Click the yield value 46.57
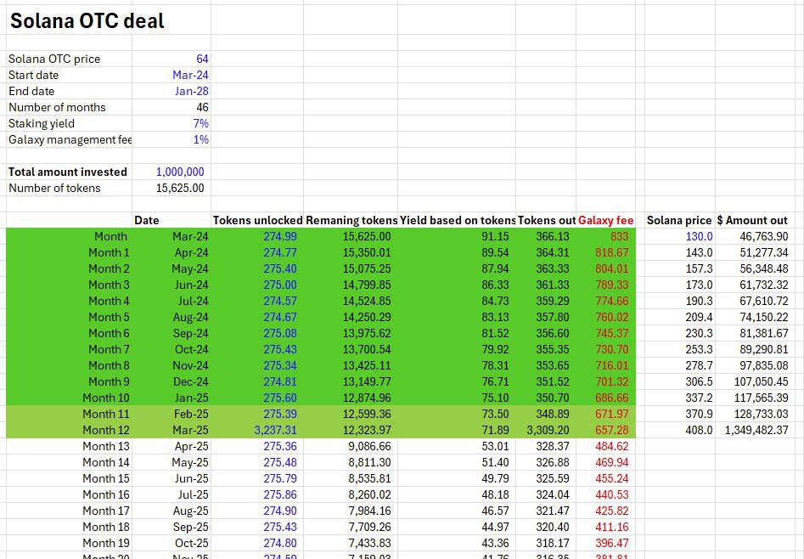This screenshot has width=804, height=559. click(495, 511)
